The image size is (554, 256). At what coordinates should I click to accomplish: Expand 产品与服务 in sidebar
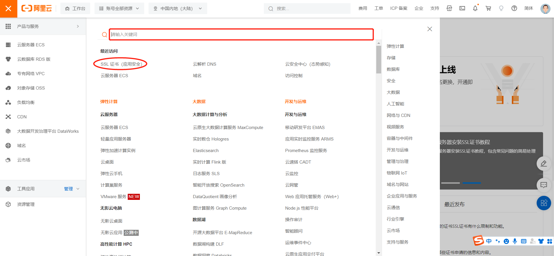pyautogui.click(x=43, y=26)
